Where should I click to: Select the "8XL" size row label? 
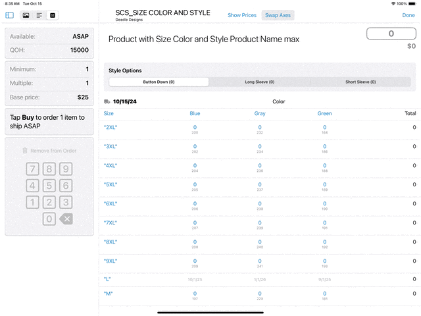pyautogui.click(x=111, y=242)
